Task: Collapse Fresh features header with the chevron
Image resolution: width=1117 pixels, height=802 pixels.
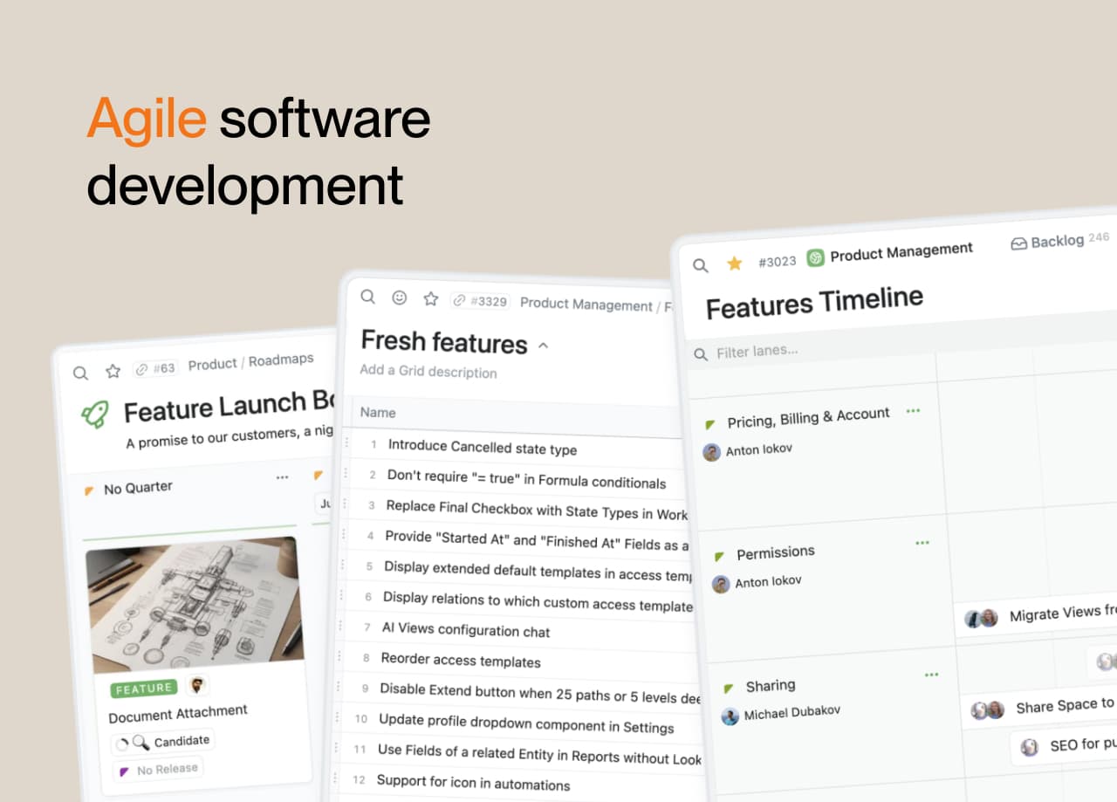Action: coord(543,346)
